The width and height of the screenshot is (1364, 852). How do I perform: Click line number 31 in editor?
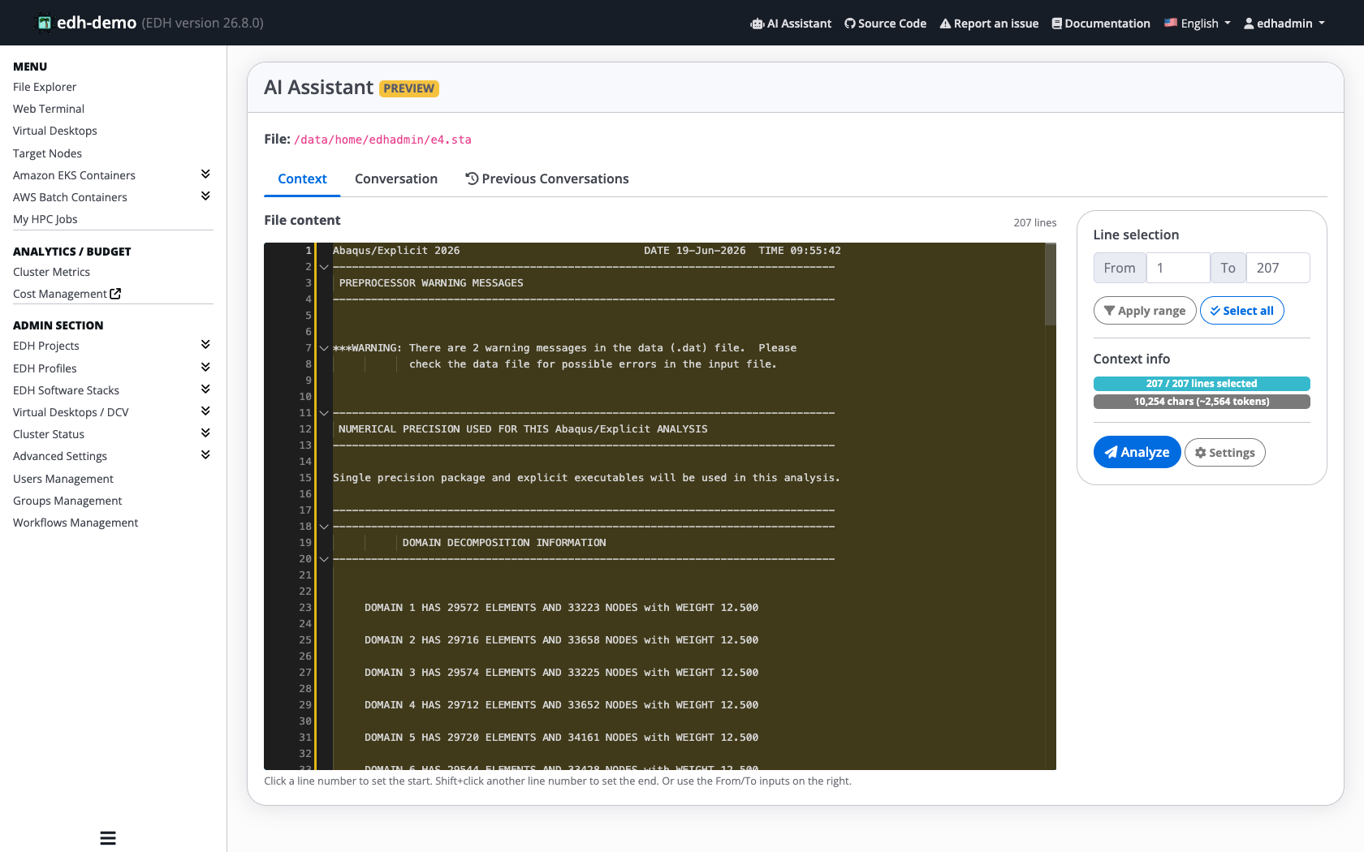(305, 738)
